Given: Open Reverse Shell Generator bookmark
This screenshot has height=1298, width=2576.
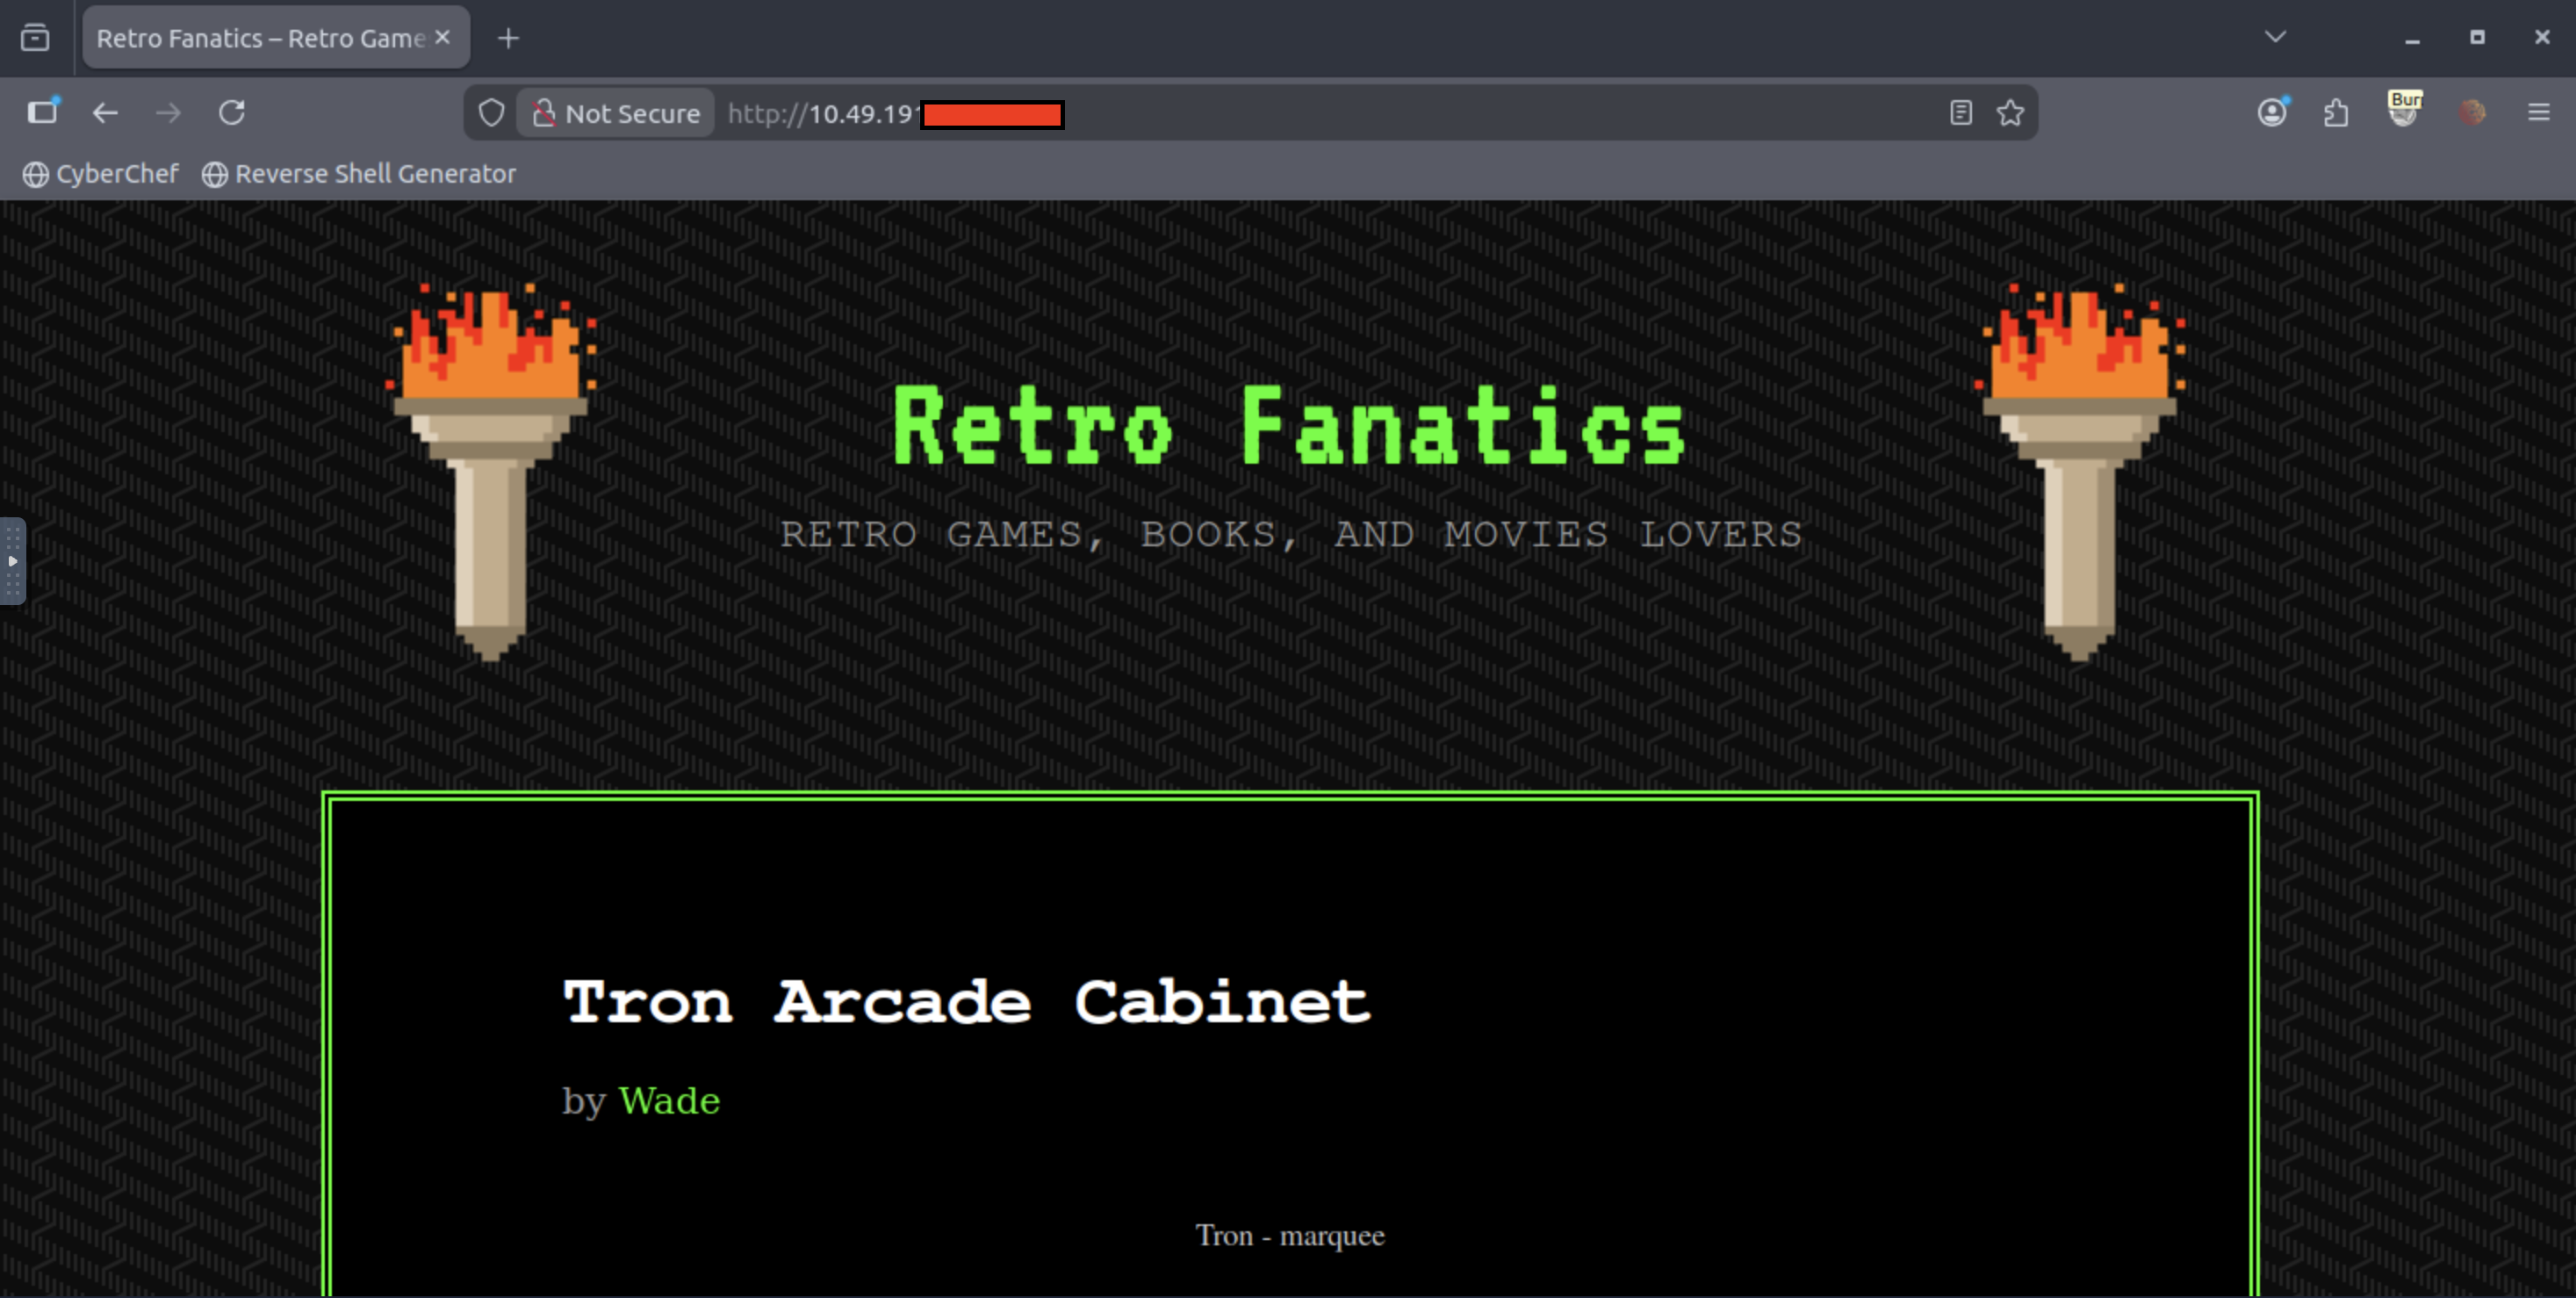Looking at the screenshot, I should tap(359, 174).
